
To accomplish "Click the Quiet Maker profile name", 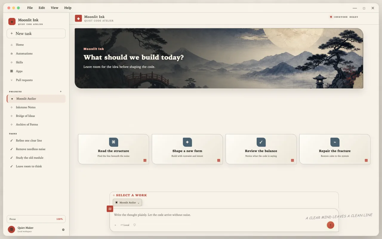I will tap(25, 228).
